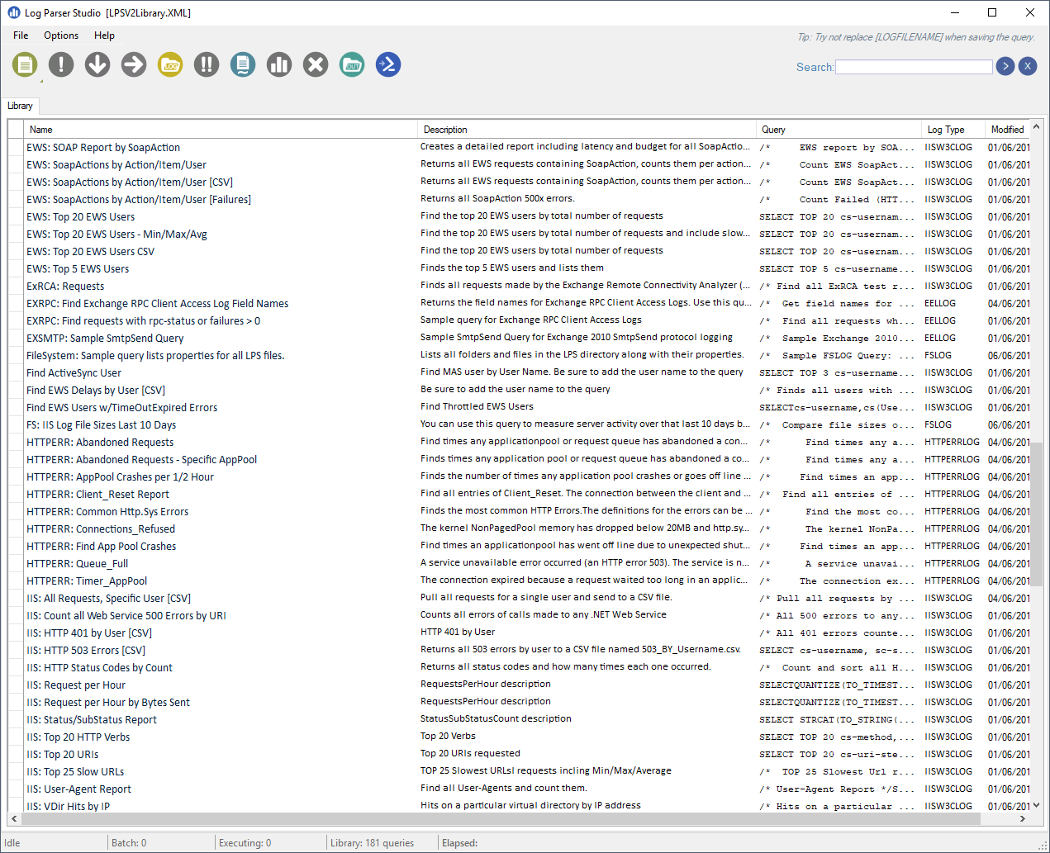This screenshot has height=853, width=1050.
Task: Open the File menu
Action: 21,36
